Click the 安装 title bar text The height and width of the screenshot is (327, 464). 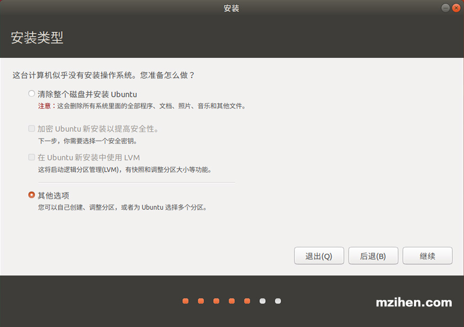point(231,8)
